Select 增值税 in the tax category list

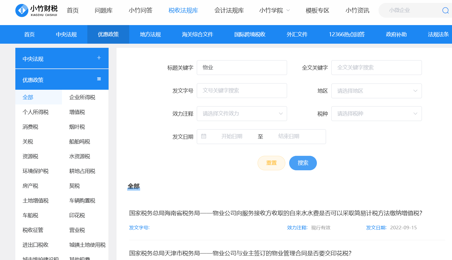77,112
